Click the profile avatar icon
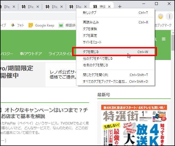This screenshot has height=146, width=175. (x=160, y=17)
